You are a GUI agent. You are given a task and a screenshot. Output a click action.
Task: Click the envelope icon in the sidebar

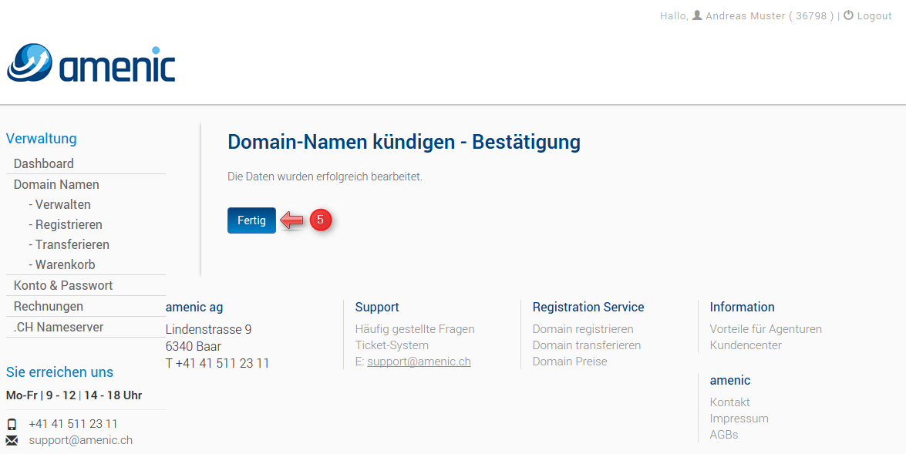coord(12,441)
